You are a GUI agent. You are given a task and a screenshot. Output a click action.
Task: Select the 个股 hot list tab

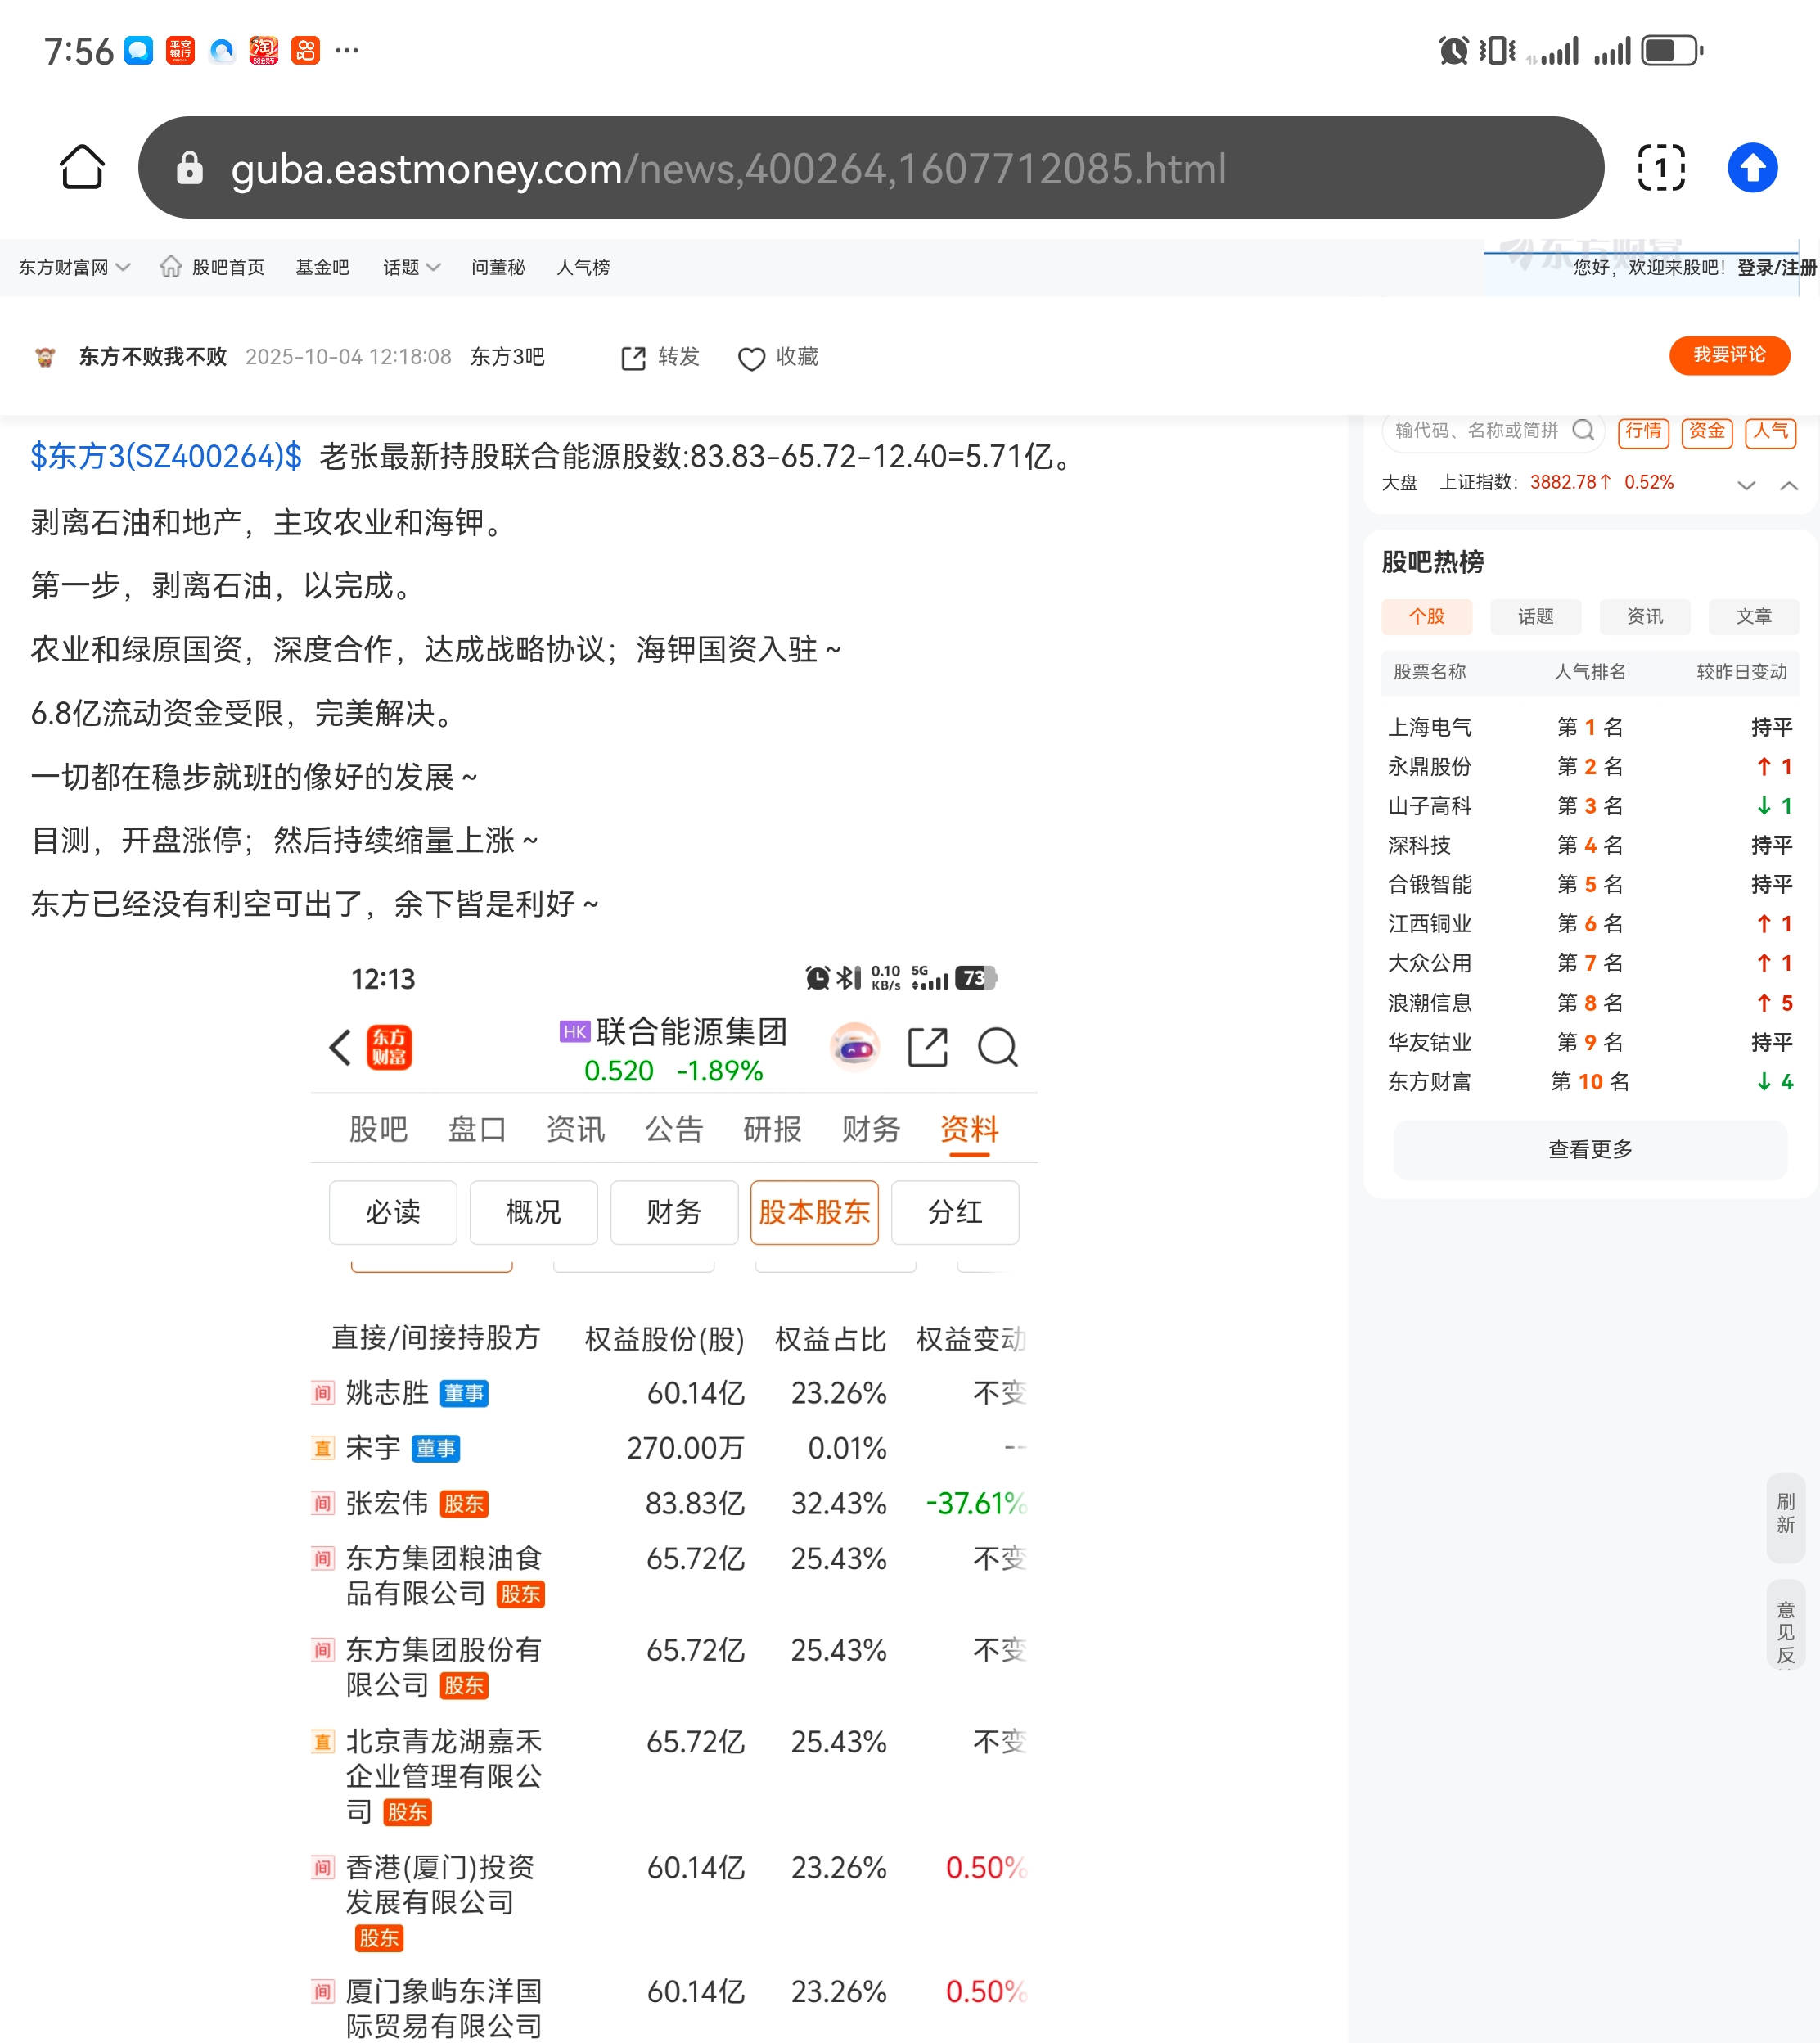coord(1426,616)
